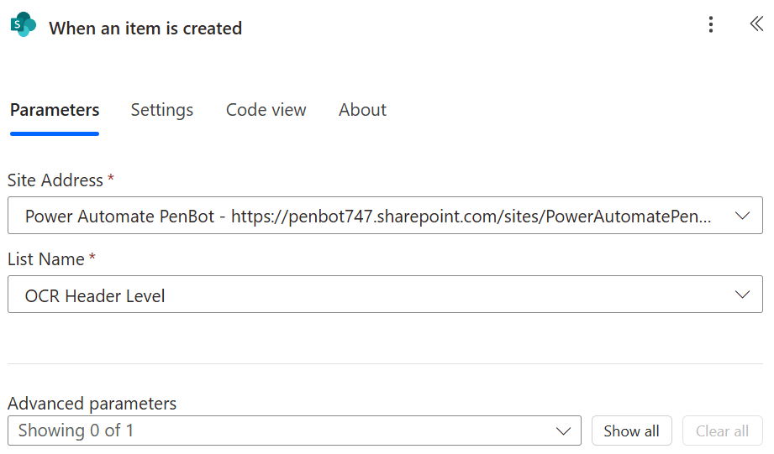Expand the Power Automate PenBot site dropdown
This screenshot has height=454, width=774.
(x=370, y=216)
